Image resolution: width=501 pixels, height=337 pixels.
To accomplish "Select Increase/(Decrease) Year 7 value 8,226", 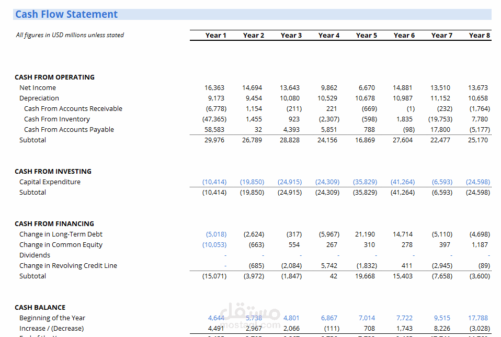I will pos(442,329).
